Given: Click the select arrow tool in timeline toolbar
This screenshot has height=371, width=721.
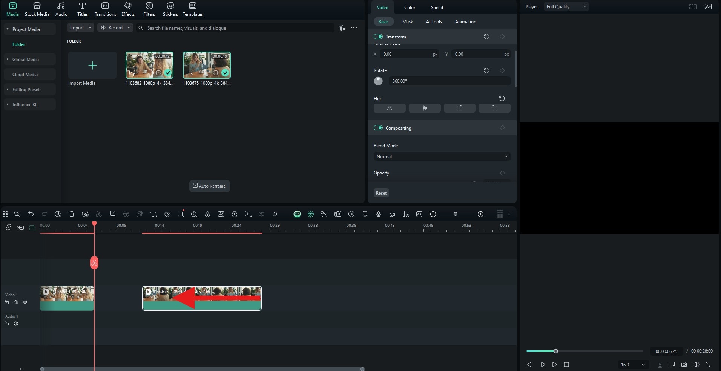Looking at the screenshot, I should coord(17,214).
